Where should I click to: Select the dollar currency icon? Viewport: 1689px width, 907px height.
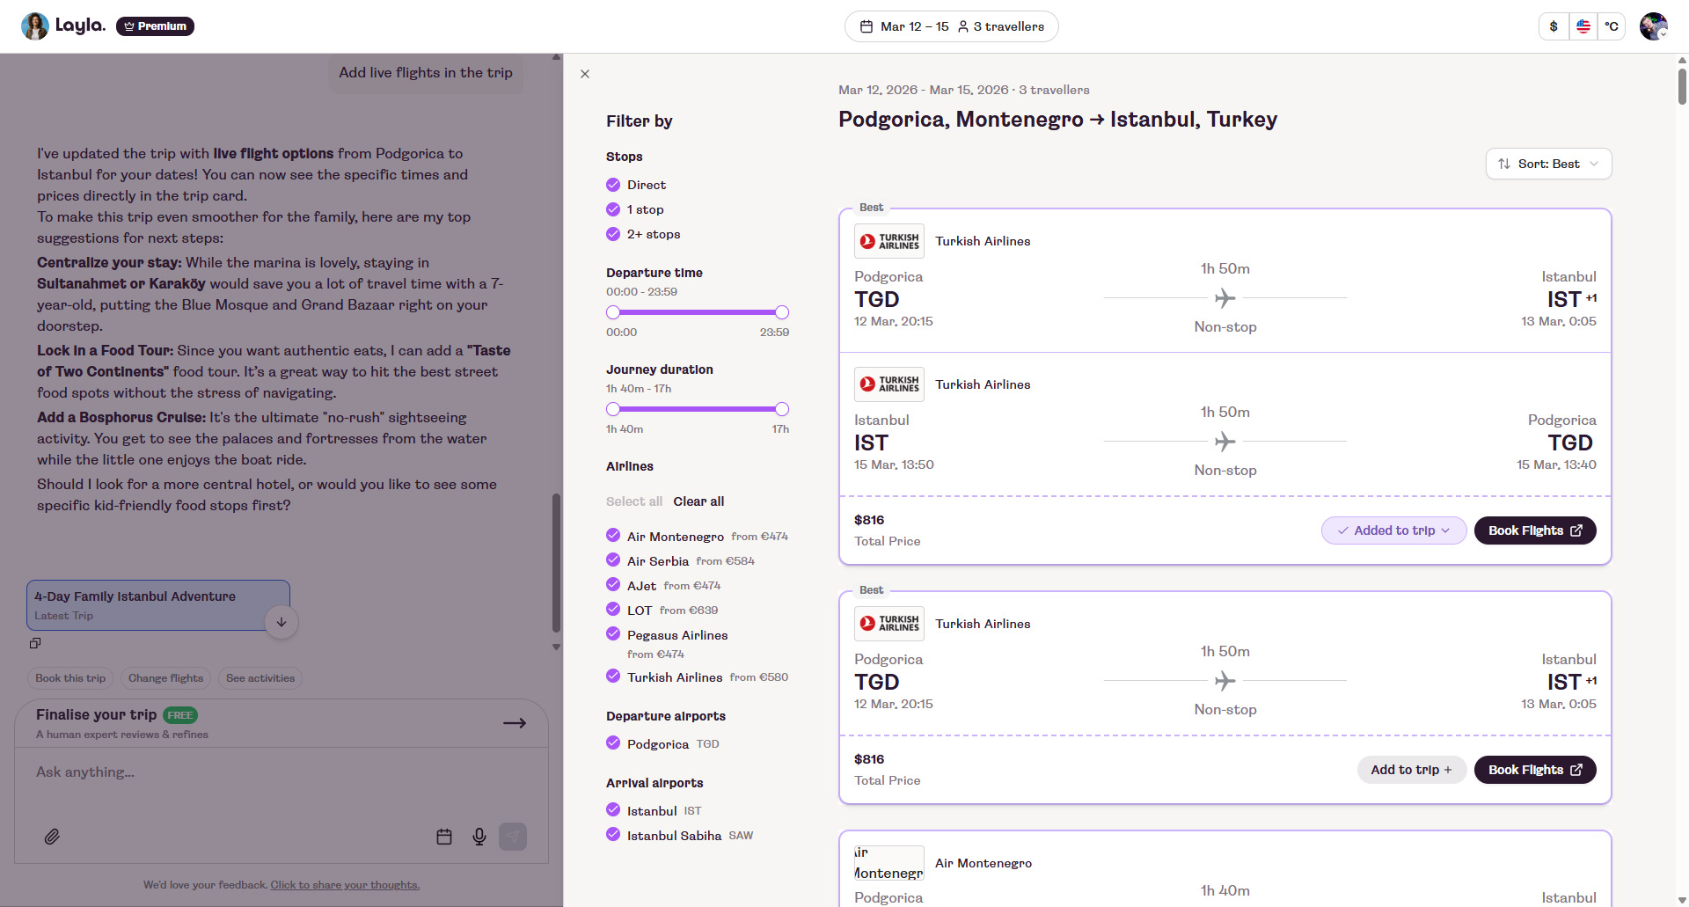(x=1554, y=26)
